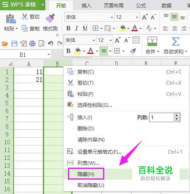Choose 删除(D) in context menu
This screenshot has width=190, height=194.
(126, 129)
